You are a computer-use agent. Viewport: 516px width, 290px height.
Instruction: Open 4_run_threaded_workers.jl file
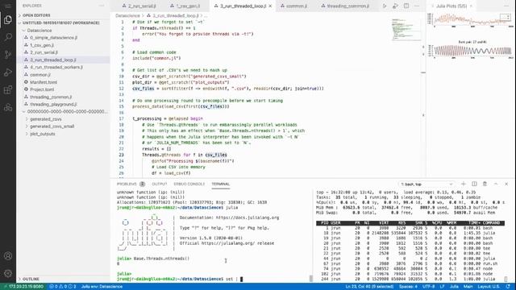63,68
